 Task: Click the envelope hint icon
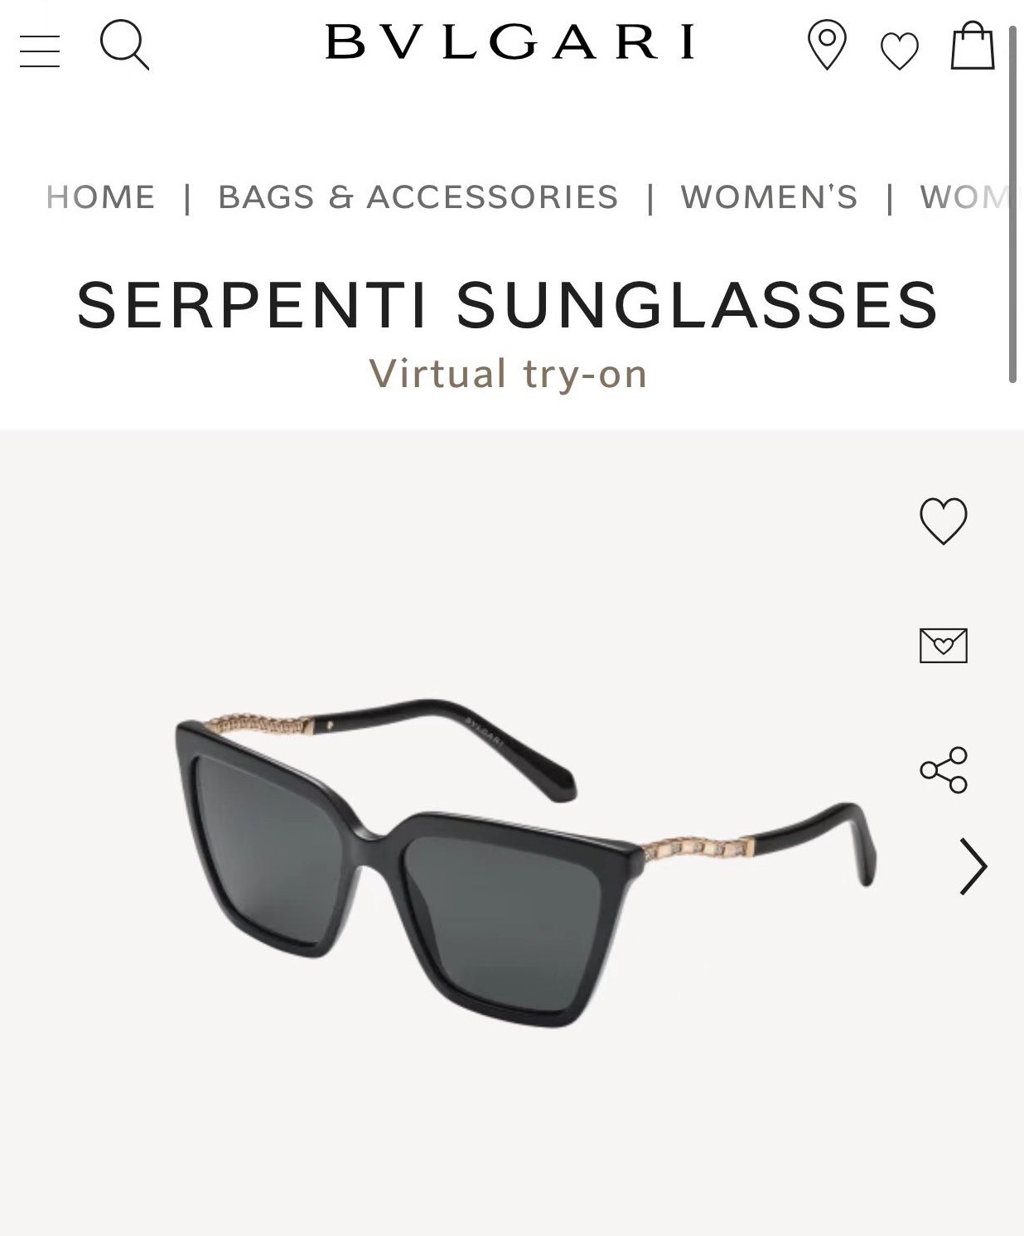(944, 646)
